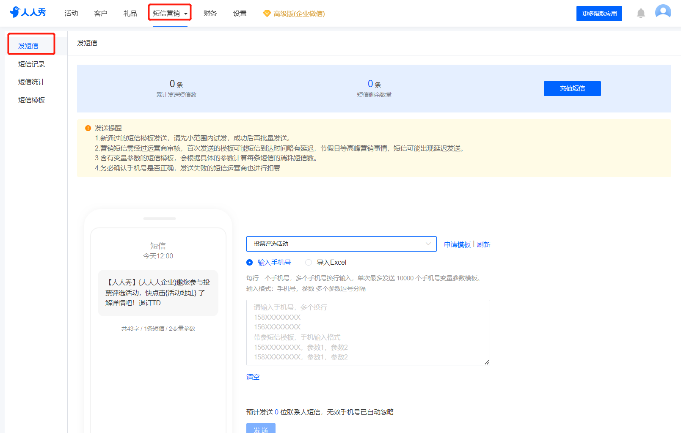Go to 短信统计 in the sidebar
Screen dimensions: 681x433
point(31,82)
